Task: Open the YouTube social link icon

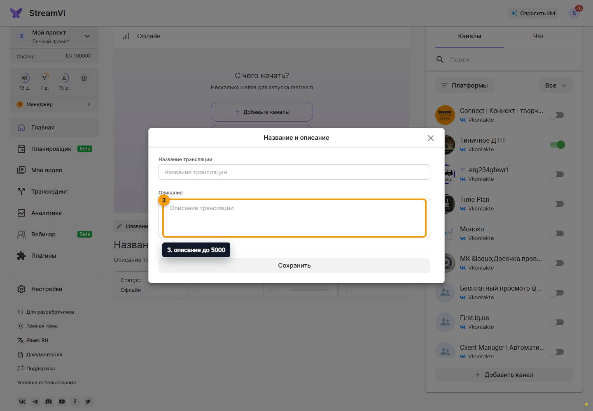Action: click(x=62, y=402)
